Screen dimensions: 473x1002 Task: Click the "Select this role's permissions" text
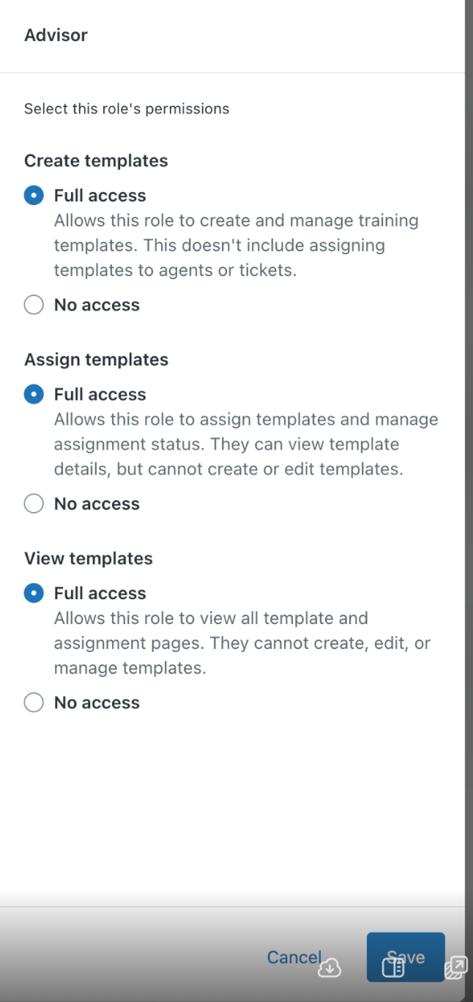coord(127,109)
